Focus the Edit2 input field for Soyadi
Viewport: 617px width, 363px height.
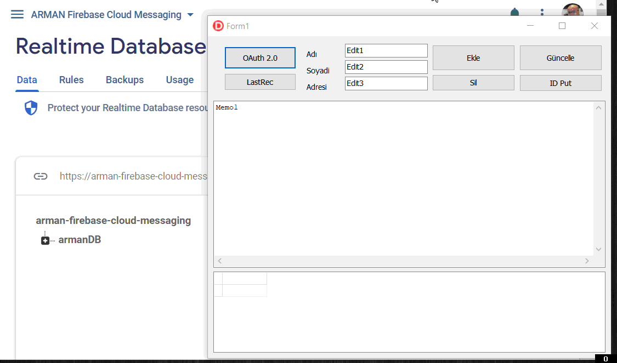coord(386,67)
